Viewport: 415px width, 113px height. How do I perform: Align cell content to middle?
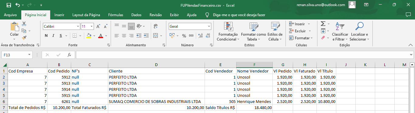[x=124, y=26]
